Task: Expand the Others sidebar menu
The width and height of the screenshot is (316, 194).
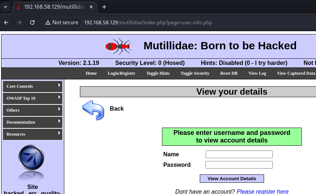Action: [x=33, y=110]
